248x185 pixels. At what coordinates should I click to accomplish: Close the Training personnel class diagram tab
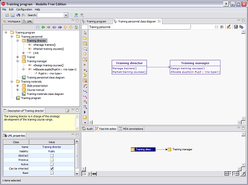coord(159,21)
